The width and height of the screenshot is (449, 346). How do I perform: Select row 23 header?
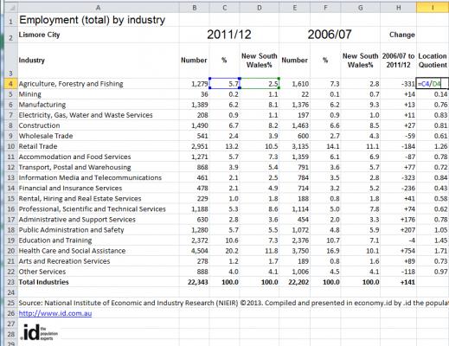11,282
